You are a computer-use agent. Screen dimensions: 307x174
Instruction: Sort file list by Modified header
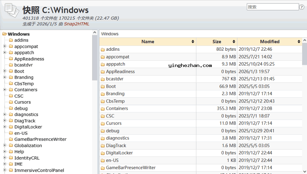(269, 42)
